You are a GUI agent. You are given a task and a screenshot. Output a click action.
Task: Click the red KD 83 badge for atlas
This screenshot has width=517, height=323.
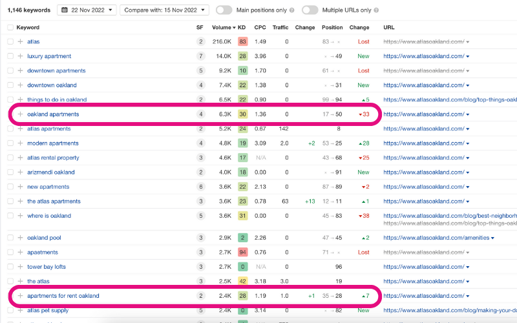pos(242,41)
